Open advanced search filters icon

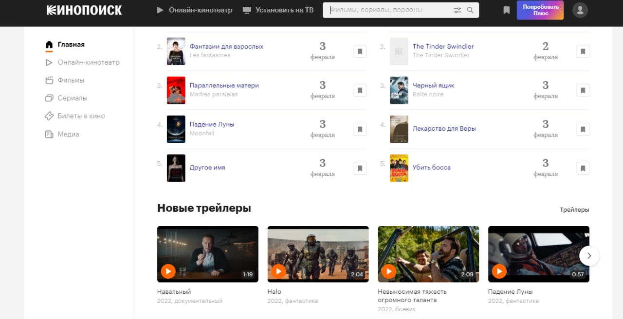(457, 10)
